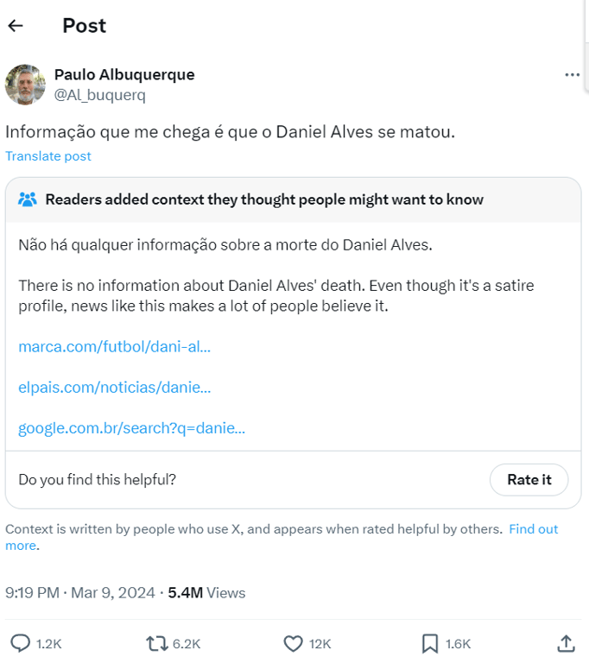The width and height of the screenshot is (589, 663).
Task: Like the post with heart icon
Action: [x=294, y=643]
